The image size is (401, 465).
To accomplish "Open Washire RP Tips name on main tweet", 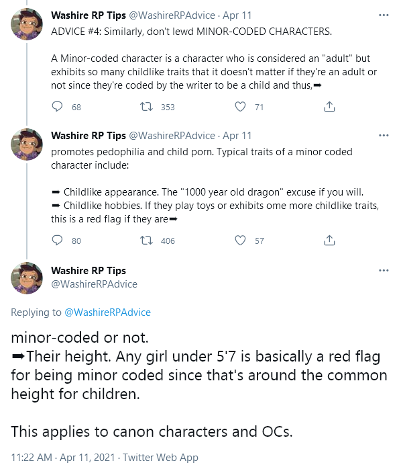I will tap(89, 270).
